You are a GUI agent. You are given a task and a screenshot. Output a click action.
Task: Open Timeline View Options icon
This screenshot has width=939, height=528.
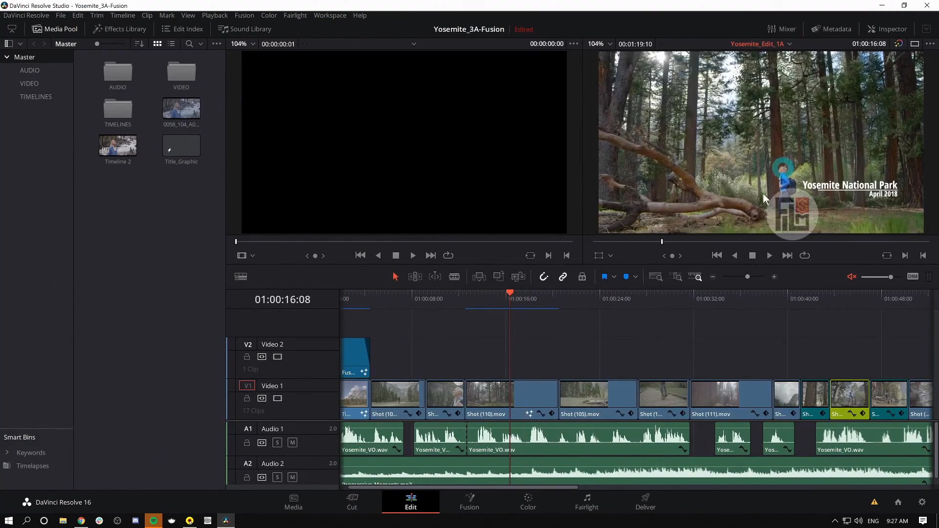pos(241,277)
